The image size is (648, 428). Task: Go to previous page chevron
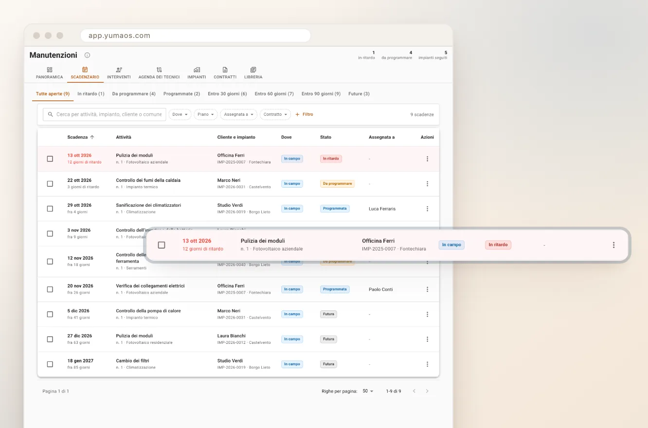[x=414, y=391]
